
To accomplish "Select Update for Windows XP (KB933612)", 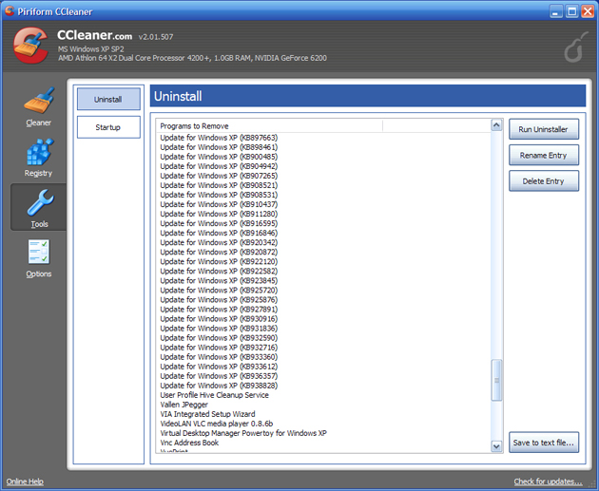I will 219,367.
